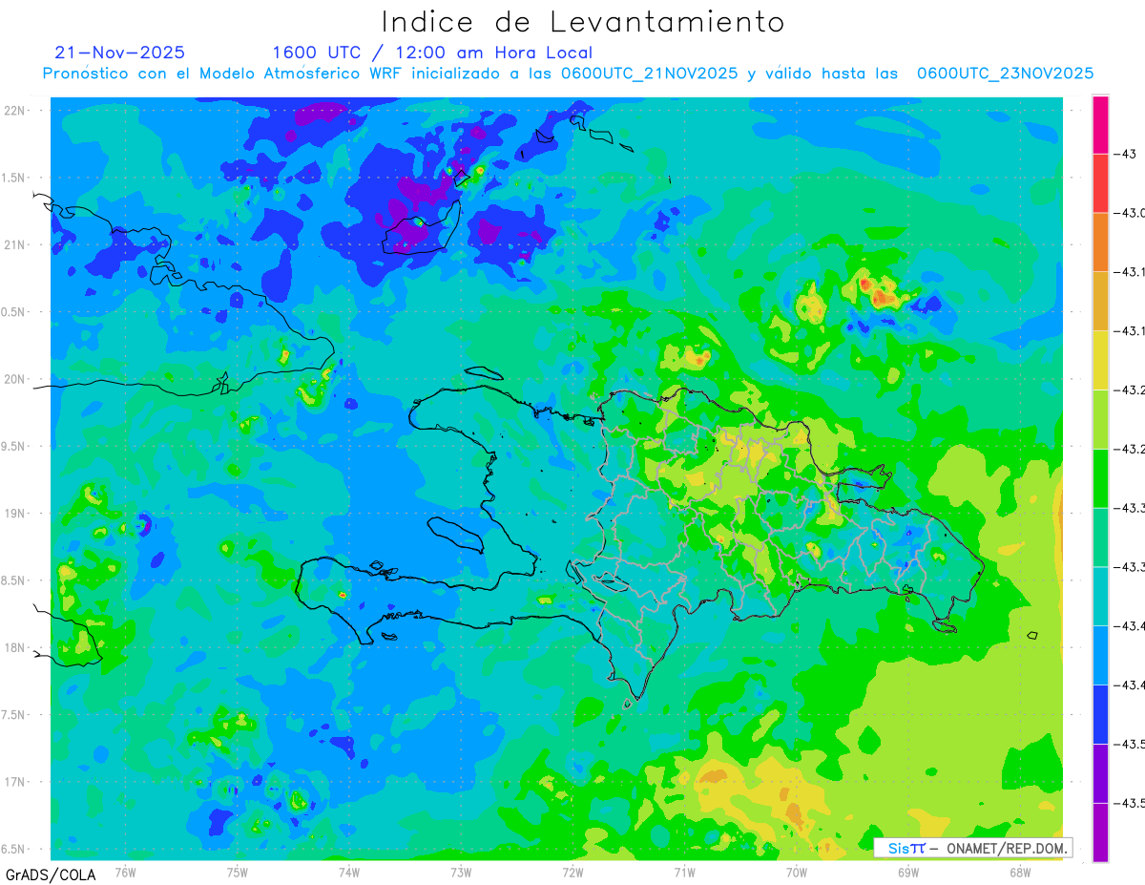Click the title 'Indice de Levantamiento'
Image resolution: width=1145 pixels, height=885 pixels.
tap(583, 22)
